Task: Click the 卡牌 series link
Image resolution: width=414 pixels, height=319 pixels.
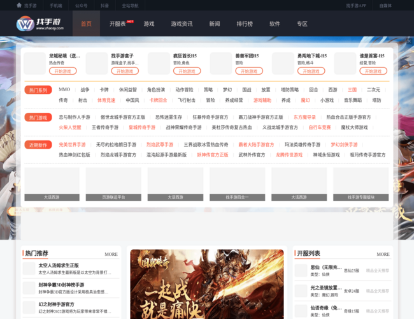Action: 104,90
